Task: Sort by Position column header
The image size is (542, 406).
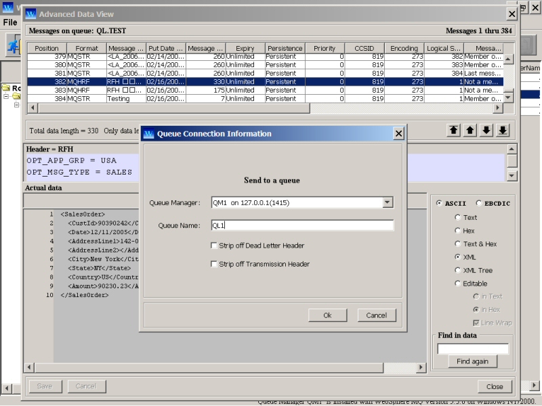Action: (x=47, y=48)
